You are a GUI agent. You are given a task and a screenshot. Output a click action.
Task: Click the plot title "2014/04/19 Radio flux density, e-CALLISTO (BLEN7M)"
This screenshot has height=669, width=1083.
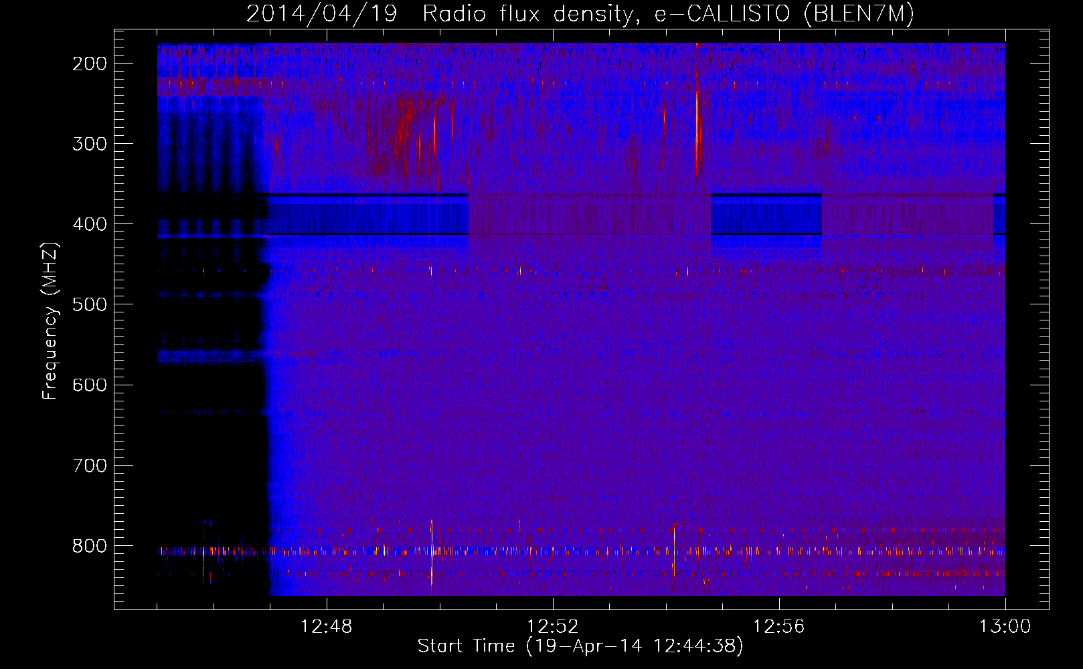[x=580, y=14]
